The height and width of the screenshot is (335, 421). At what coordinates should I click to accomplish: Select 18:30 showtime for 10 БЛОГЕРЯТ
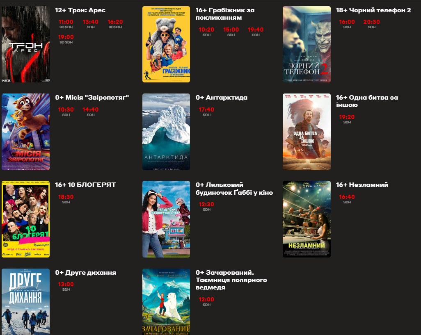pos(66,197)
